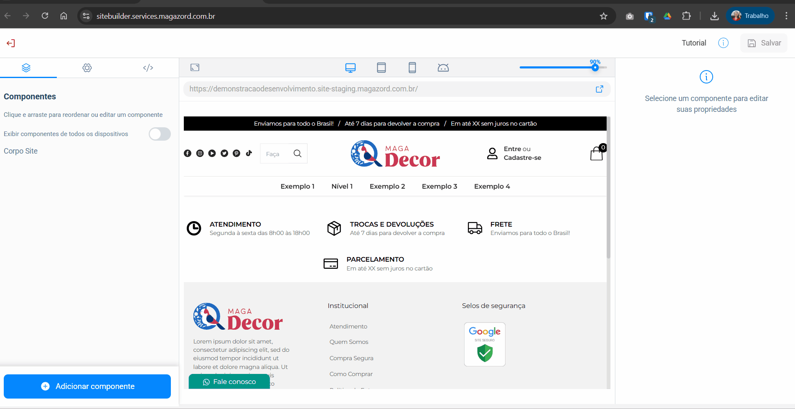Click Entre ou Cadastre-se link
The width and height of the screenshot is (795, 409).
pyautogui.click(x=522, y=153)
